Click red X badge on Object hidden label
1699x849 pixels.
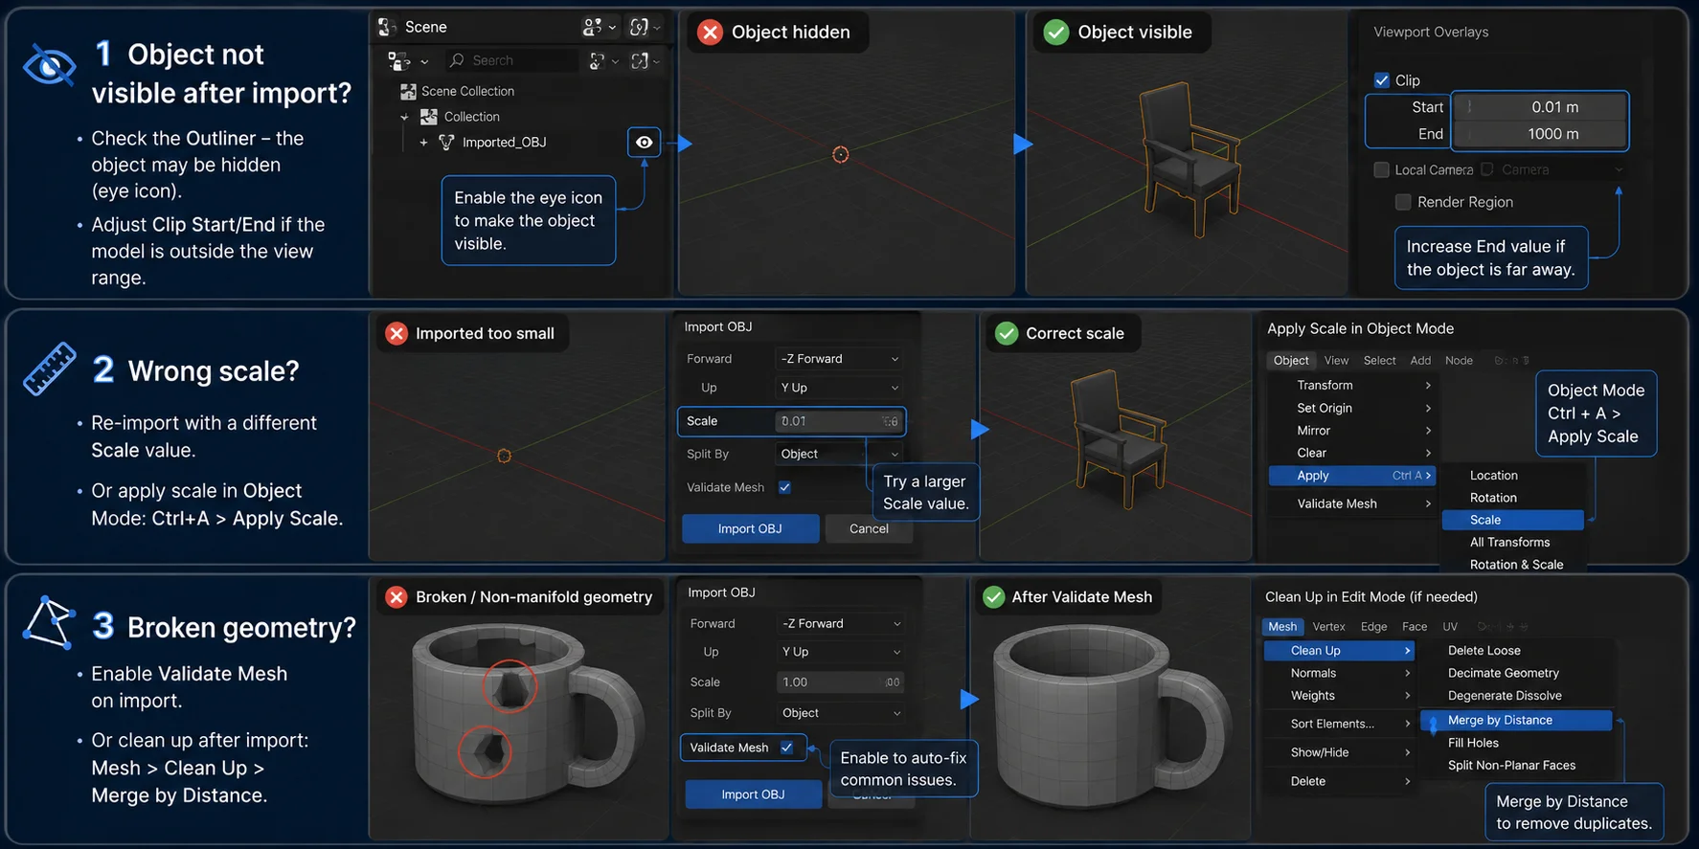(x=710, y=33)
